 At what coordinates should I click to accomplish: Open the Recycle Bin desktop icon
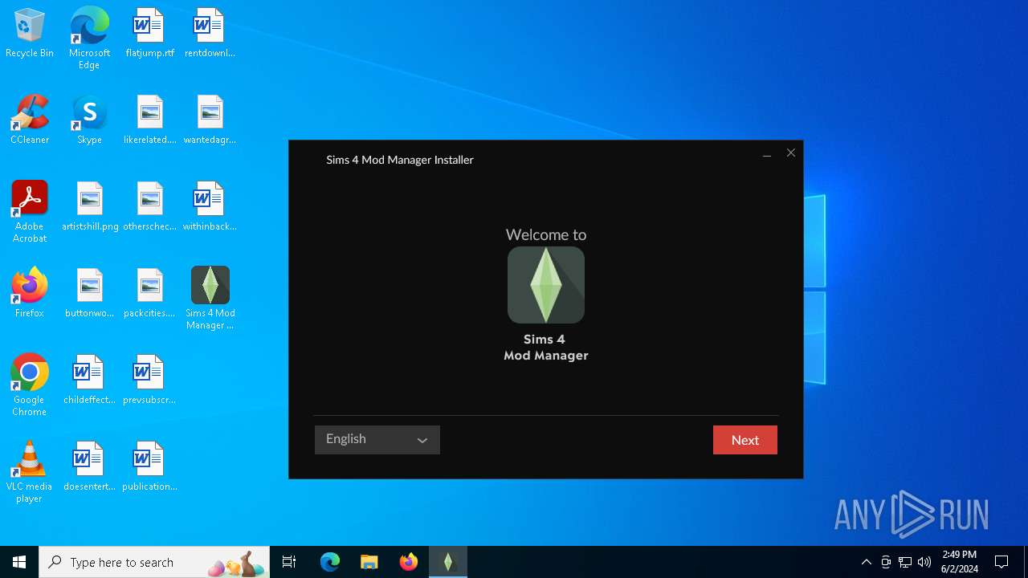30,34
